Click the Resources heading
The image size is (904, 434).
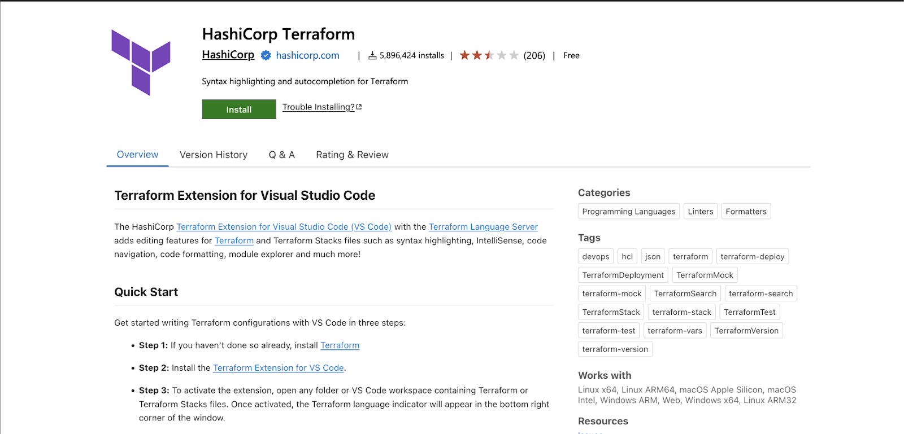[x=603, y=421]
